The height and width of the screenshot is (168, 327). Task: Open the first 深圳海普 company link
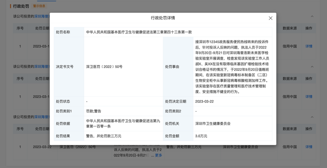click(x=42, y=16)
